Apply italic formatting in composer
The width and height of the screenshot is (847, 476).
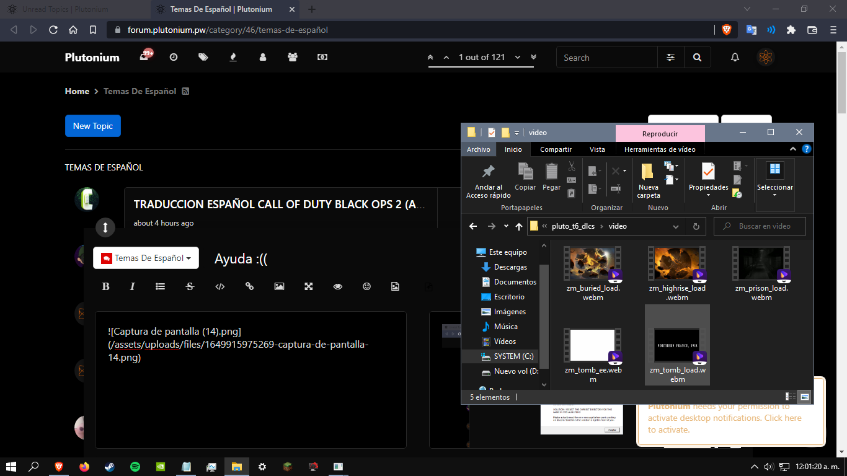coord(132,286)
